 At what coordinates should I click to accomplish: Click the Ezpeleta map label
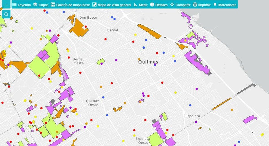point(193,116)
